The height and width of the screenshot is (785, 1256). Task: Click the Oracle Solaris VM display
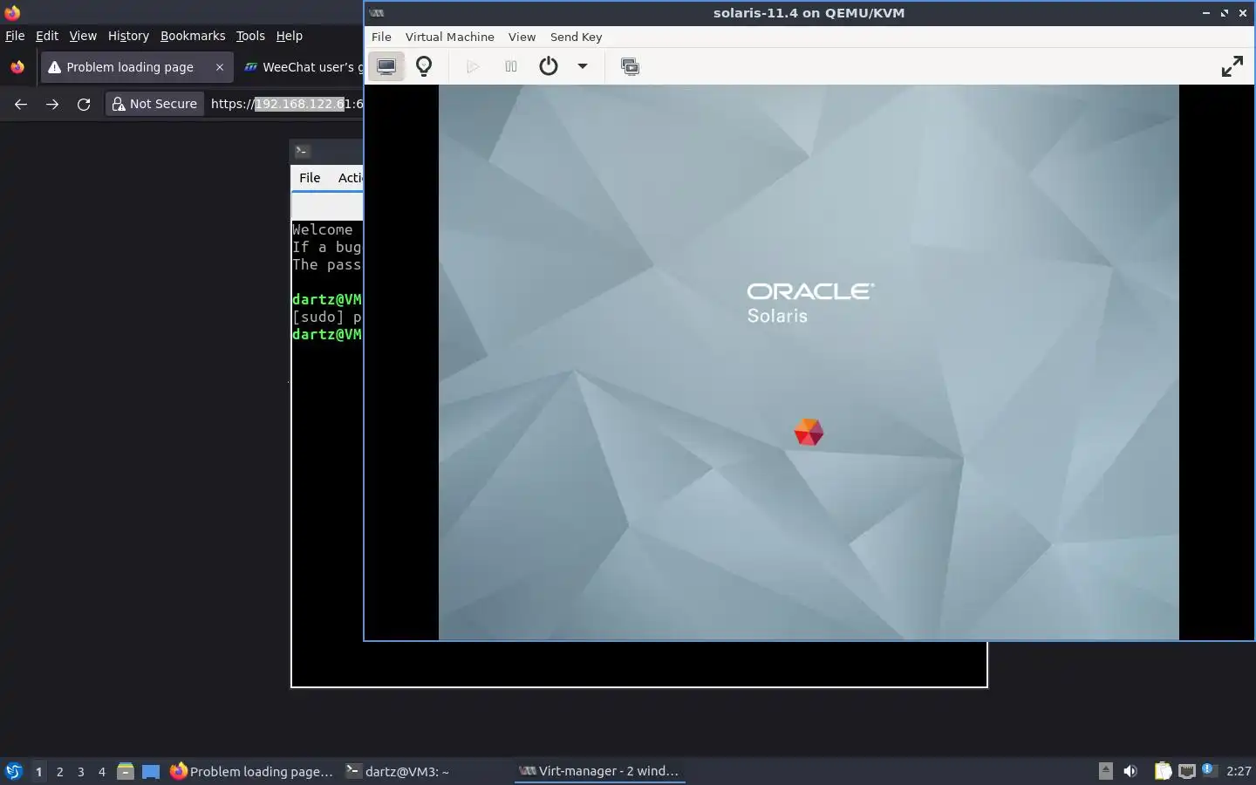pyautogui.click(x=809, y=362)
